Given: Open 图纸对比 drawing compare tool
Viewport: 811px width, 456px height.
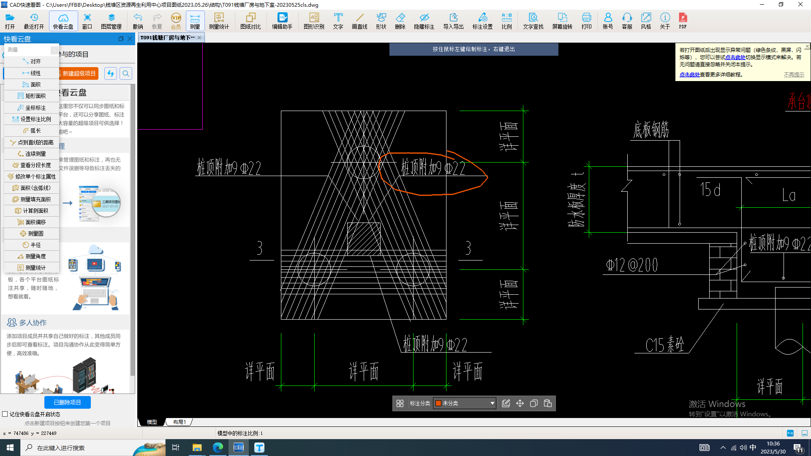Looking at the screenshot, I should click(250, 21).
